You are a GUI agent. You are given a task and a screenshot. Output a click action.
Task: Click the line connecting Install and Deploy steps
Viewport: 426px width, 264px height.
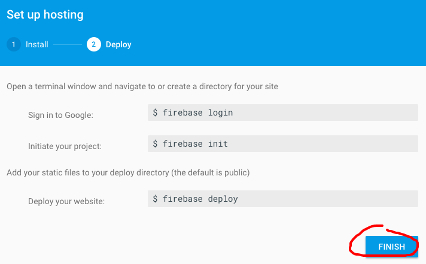(68, 44)
